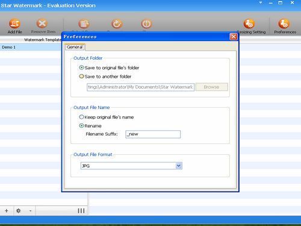Select the Rename radio option
This screenshot has width=301, height=226.
[x=90, y=126]
